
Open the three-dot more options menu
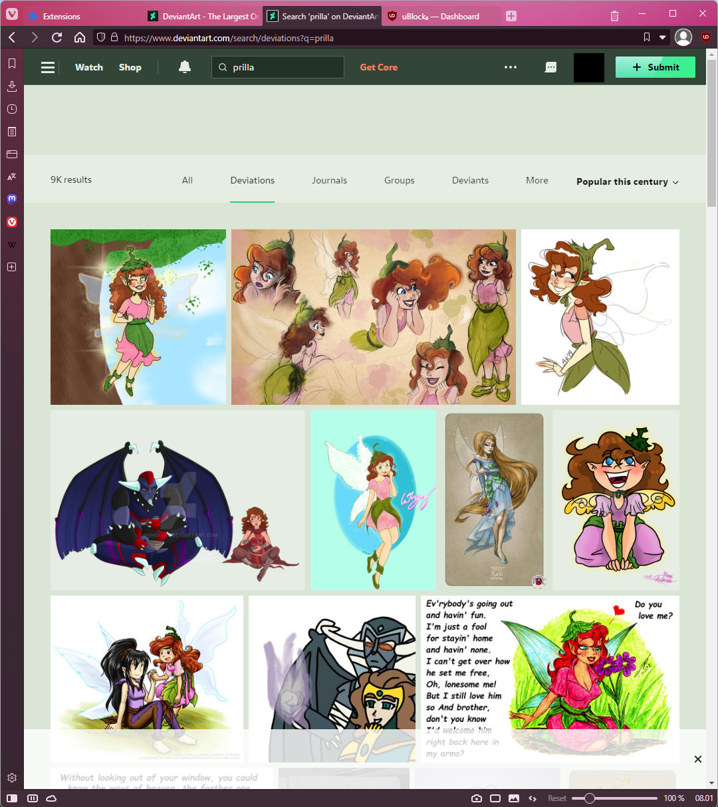point(511,67)
